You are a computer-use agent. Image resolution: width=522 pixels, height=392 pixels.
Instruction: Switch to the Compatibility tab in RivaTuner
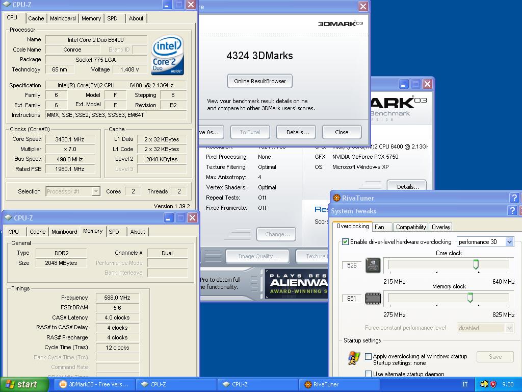(x=411, y=227)
